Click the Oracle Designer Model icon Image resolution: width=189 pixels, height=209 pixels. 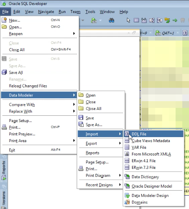coord(127,186)
